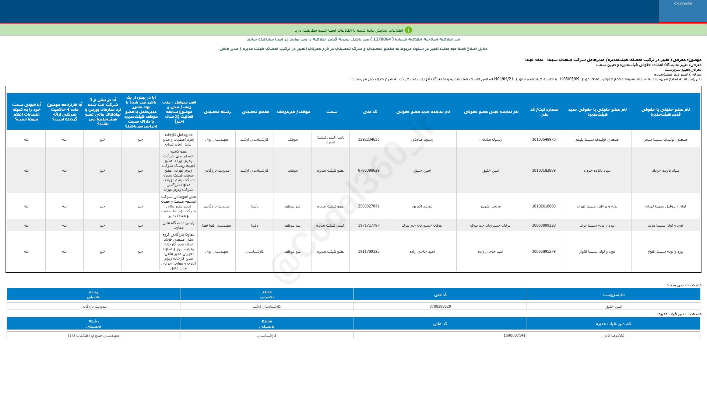This screenshot has width=707, height=398.
Task: Select the غلامرضا تاتی secretary name cell
Action: pyautogui.click(x=613, y=336)
